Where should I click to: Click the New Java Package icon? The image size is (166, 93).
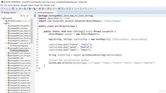click(x=40, y=9)
